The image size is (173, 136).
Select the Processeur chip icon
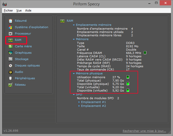pyautogui.click(x=11, y=33)
